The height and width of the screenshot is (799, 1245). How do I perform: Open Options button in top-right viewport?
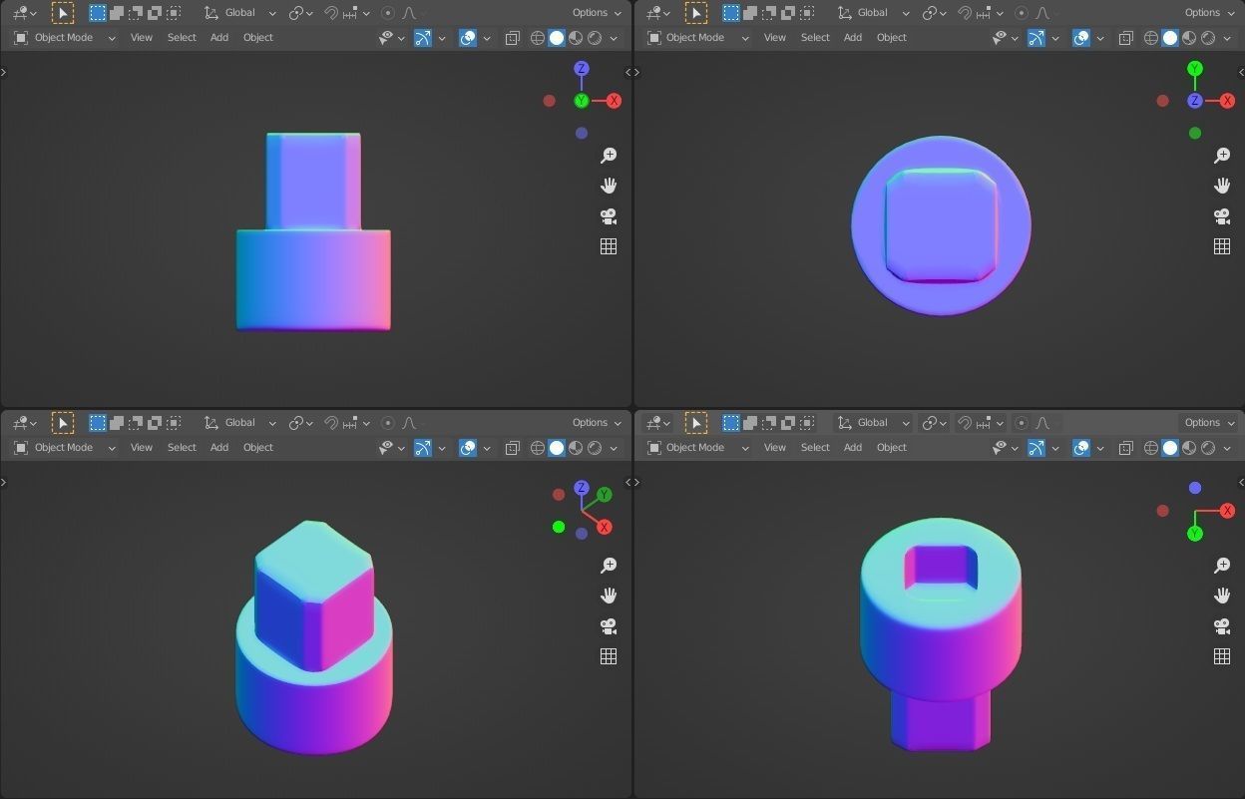[x=1209, y=13]
